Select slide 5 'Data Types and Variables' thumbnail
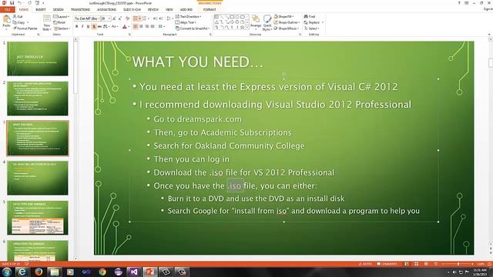The height and width of the screenshot is (277, 493). pyautogui.click(x=38, y=218)
